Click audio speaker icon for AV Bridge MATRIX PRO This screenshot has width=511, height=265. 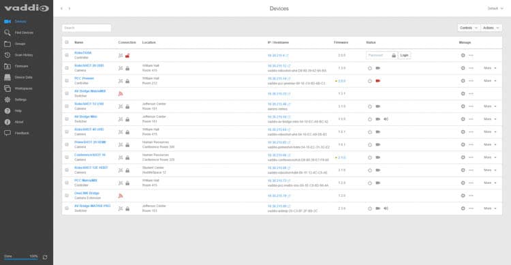coord(386,208)
